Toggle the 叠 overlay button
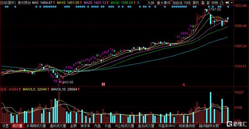This screenshot has height=129, width=249. [203, 3]
